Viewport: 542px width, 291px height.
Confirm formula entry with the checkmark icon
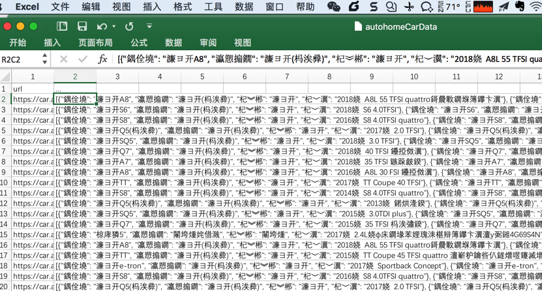pyautogui.click(x=83, y=59)
